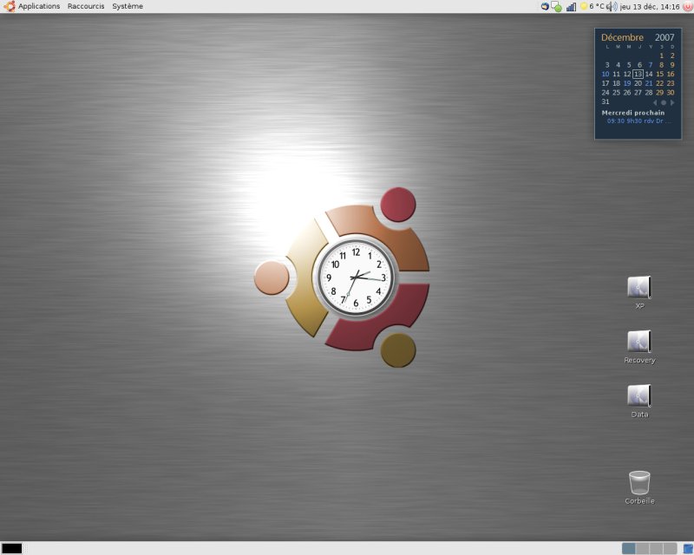The width and height of the screenshot is (694, 555).
Task: Switch to the second workspace
Action: point(642,548)
